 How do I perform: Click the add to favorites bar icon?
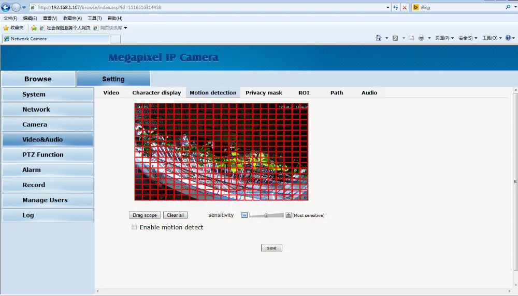(x=34, y=28)
